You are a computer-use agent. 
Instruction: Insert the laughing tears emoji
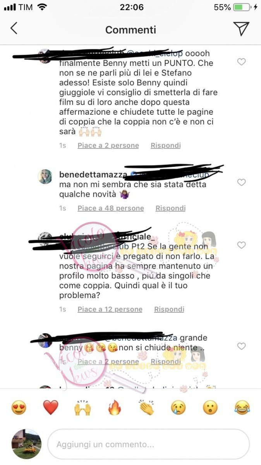(242, 408)
